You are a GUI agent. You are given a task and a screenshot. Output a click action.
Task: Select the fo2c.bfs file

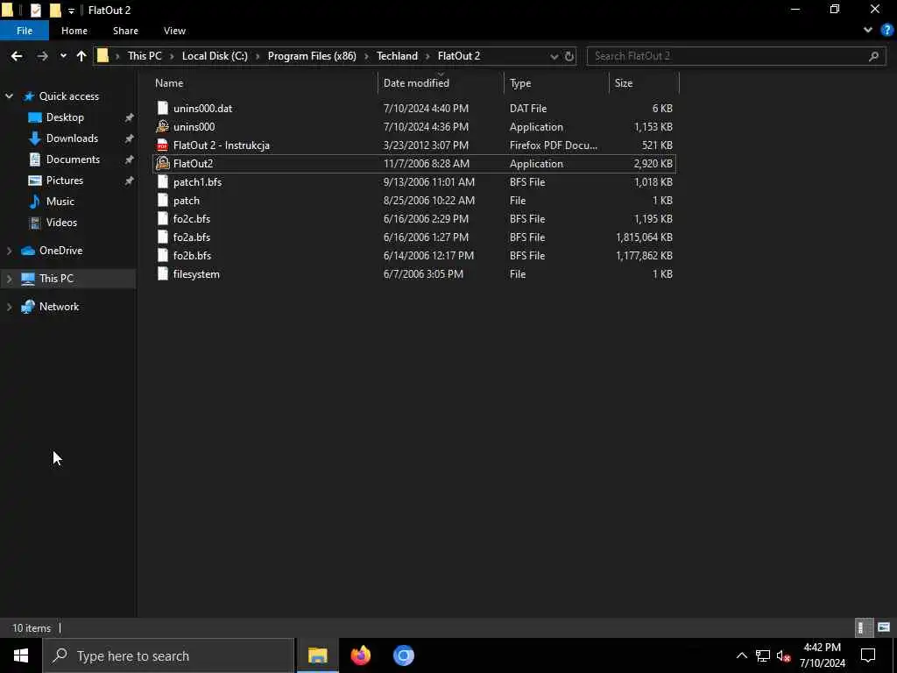192,218
